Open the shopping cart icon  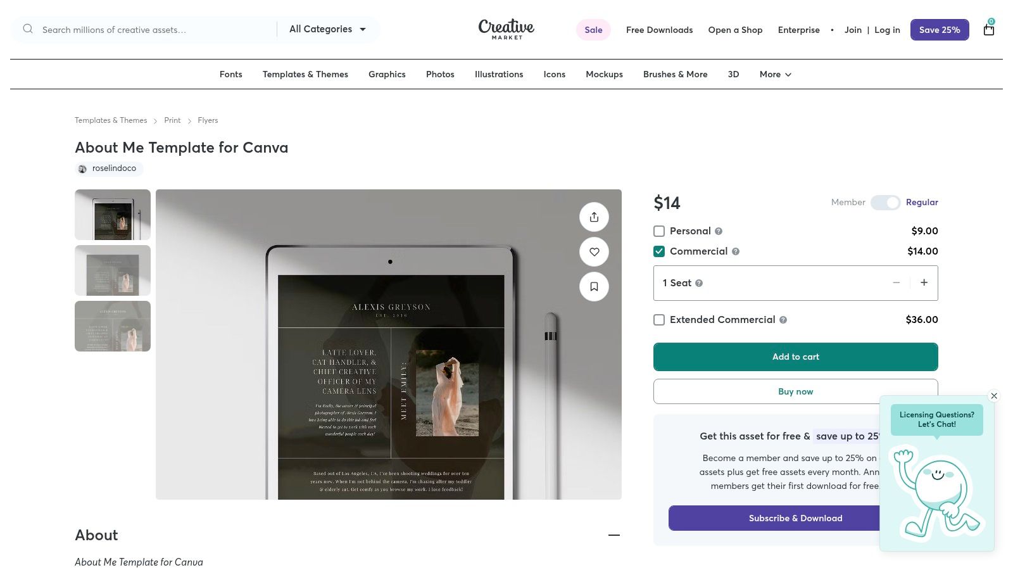tap(988, 29)
